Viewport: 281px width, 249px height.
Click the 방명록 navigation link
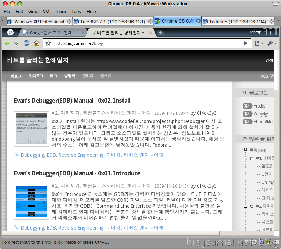pos(69,76)
